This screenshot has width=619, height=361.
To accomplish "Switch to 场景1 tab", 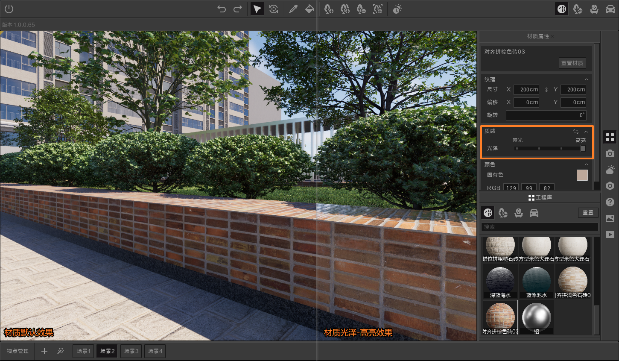I will (x=83, y=351).
